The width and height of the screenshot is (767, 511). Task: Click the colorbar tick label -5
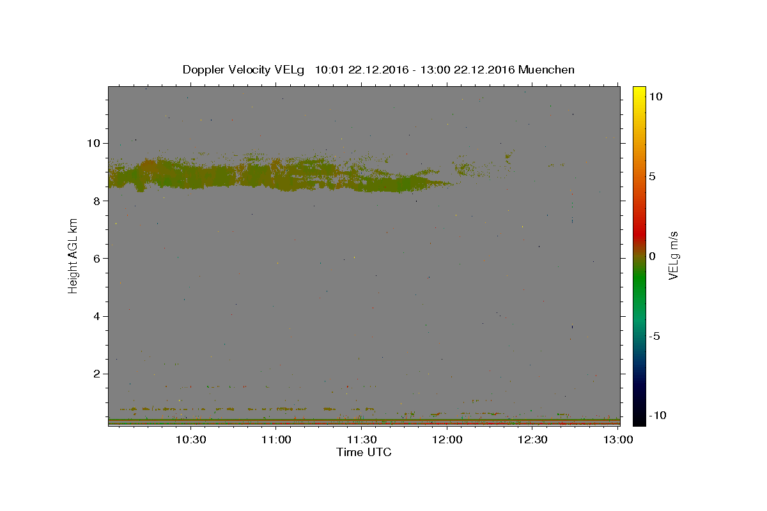coord(655,336)
